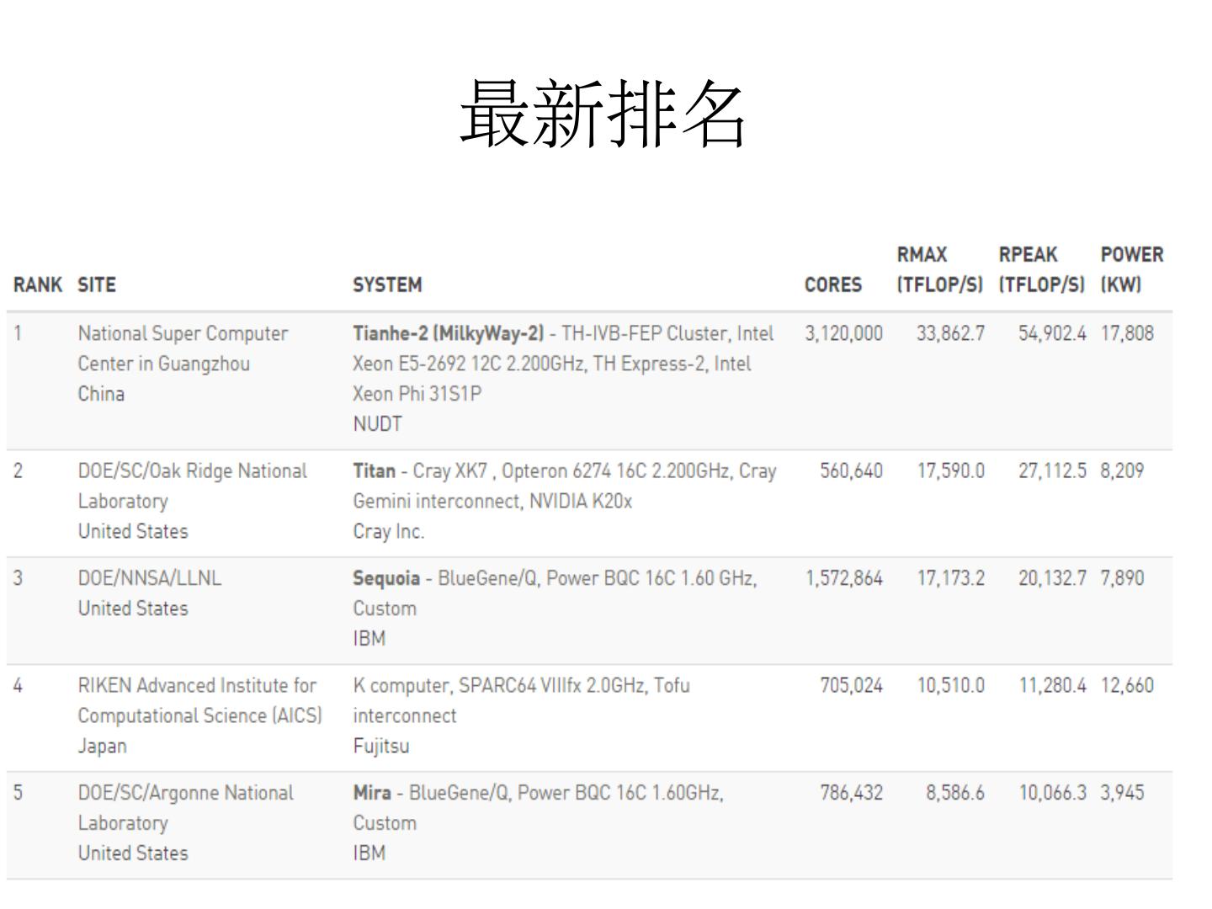Click the slide title 最新排名
1212x909 pixels.
tap(603, 114)
